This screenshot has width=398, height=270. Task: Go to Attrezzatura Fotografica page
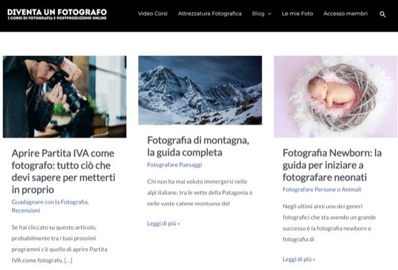point(209,14)
